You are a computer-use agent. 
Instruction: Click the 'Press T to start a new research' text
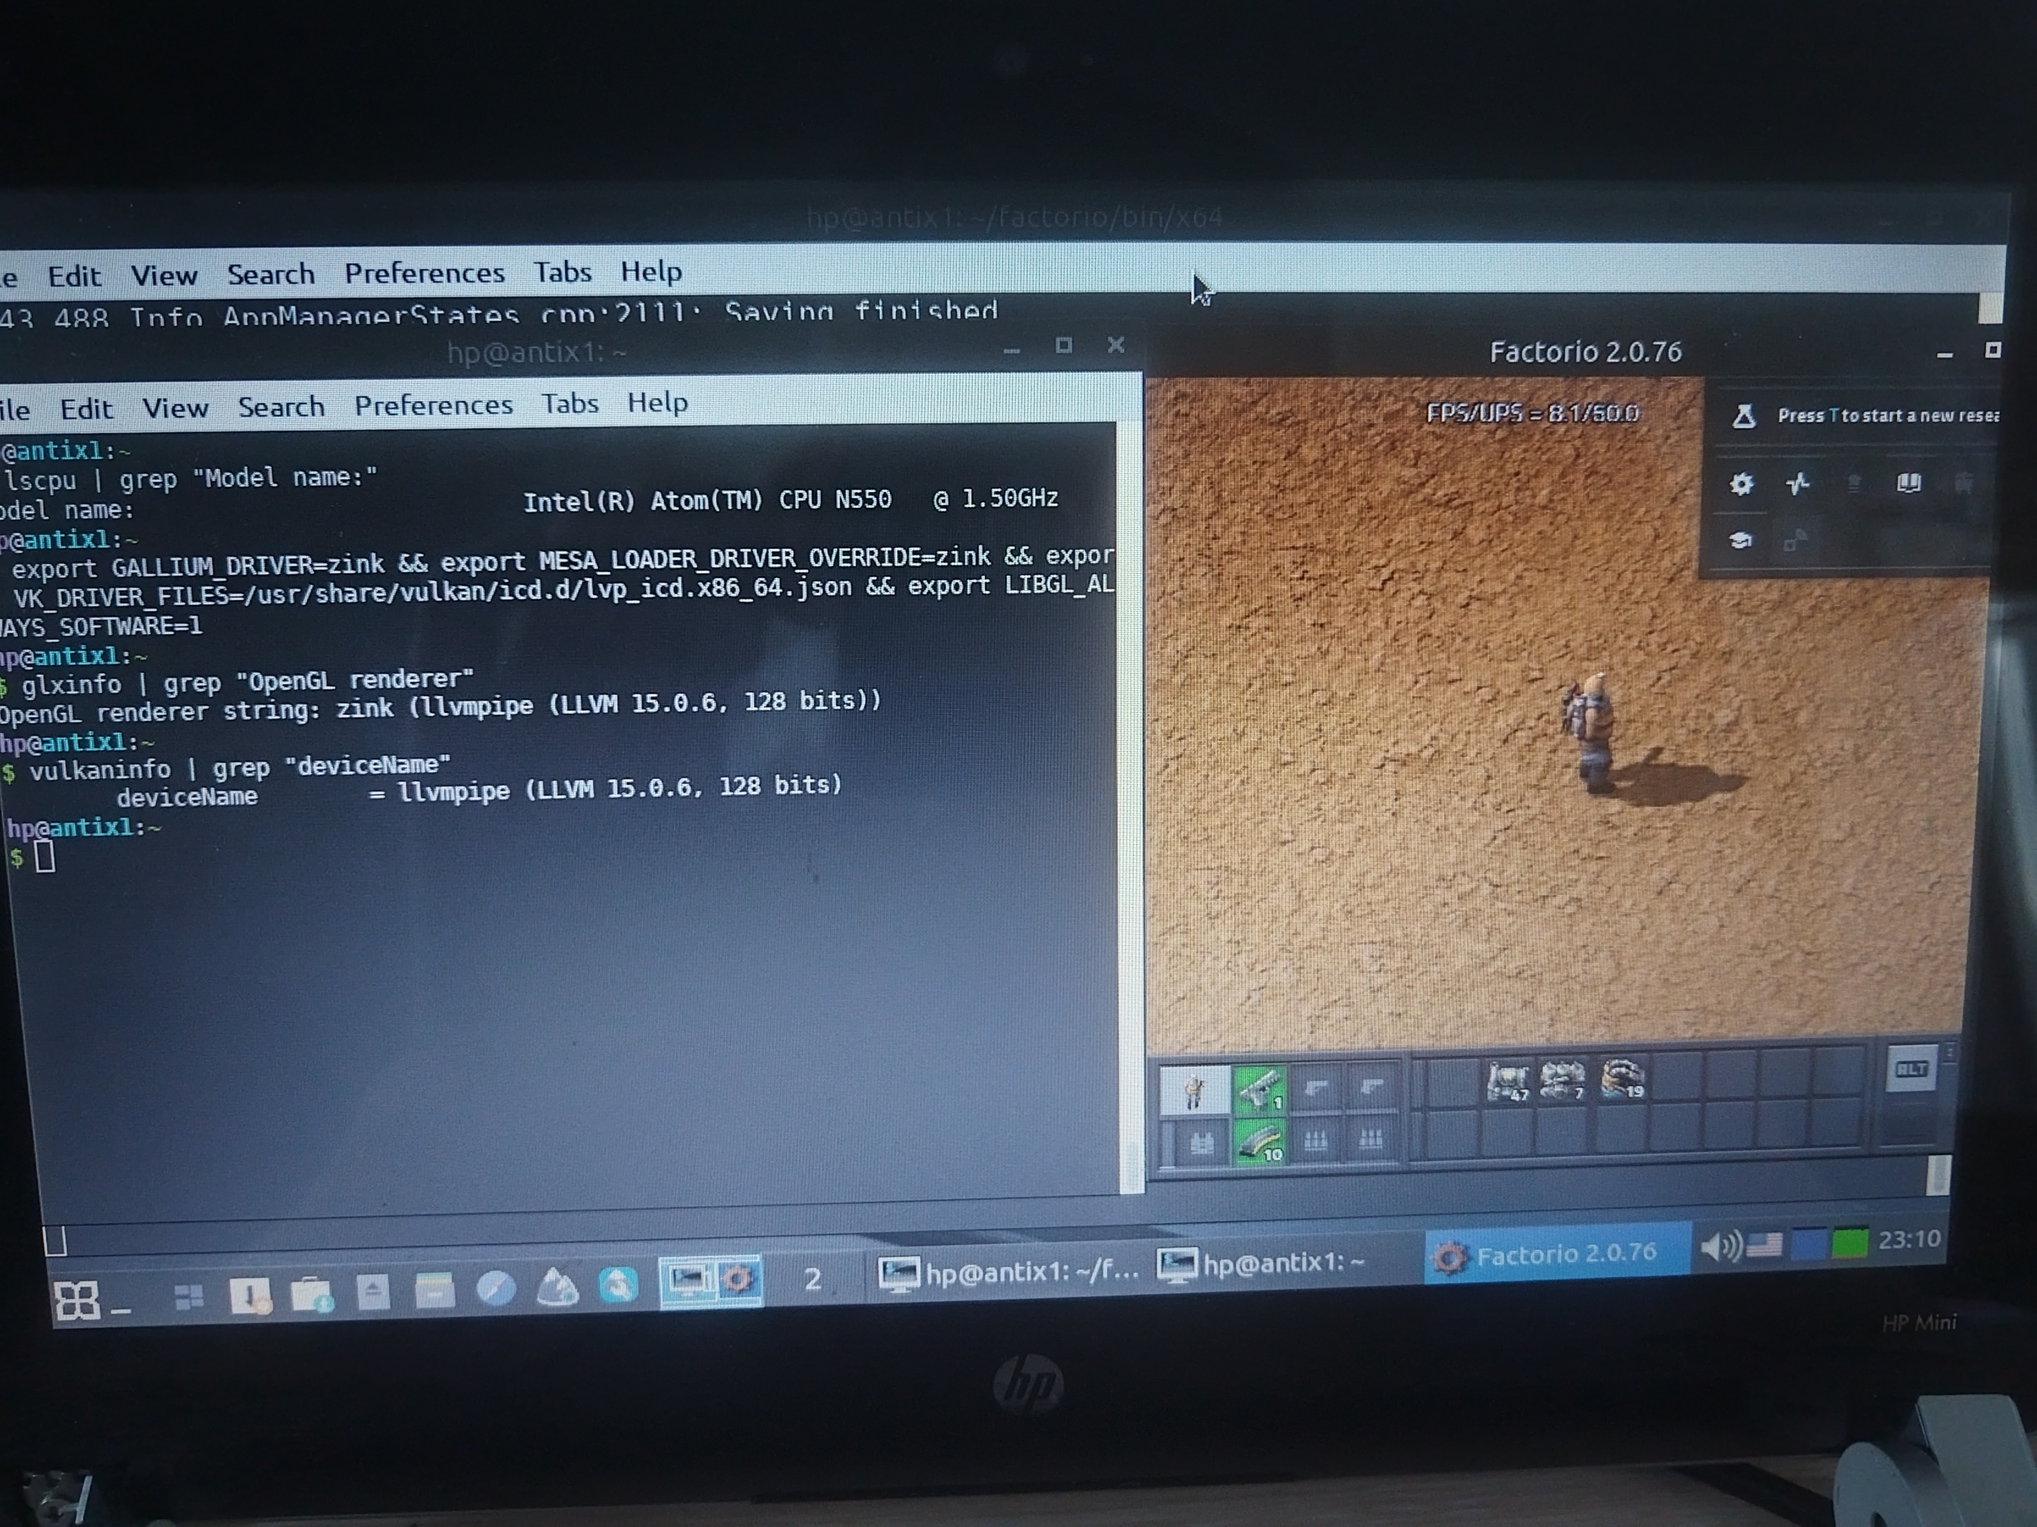pos(1888,415)
